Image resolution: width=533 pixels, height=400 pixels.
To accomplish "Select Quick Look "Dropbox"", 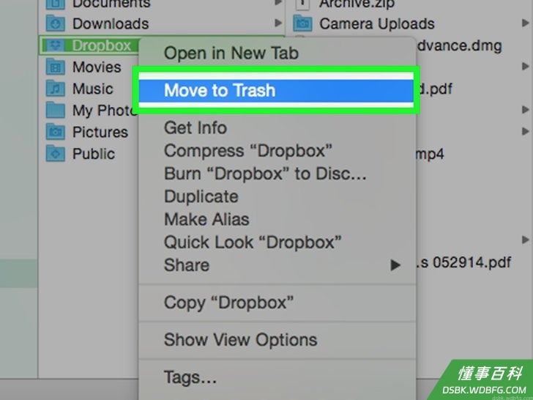I will pos(277,242).
